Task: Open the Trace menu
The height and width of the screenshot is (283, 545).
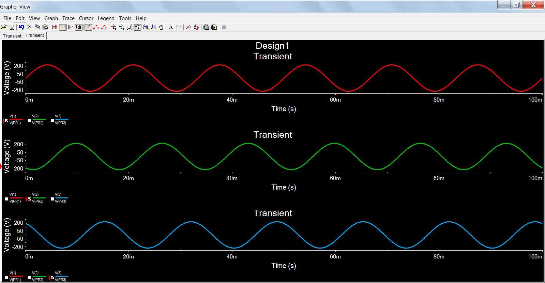Action: (69, 18)
